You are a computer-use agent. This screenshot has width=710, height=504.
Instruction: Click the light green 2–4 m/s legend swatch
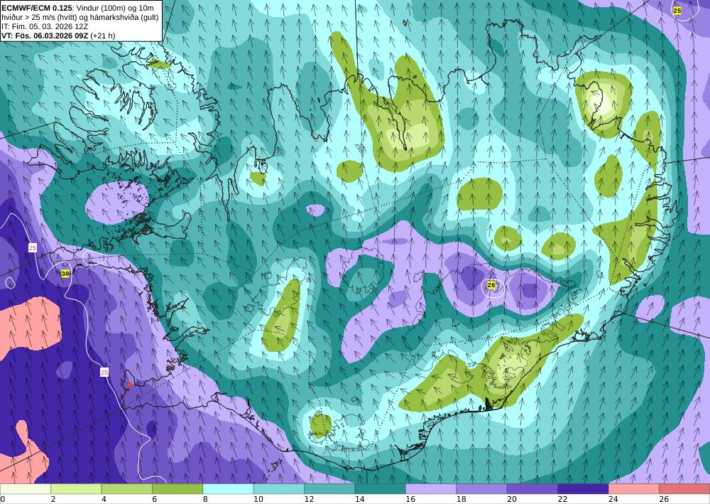[x=76, y=489]
